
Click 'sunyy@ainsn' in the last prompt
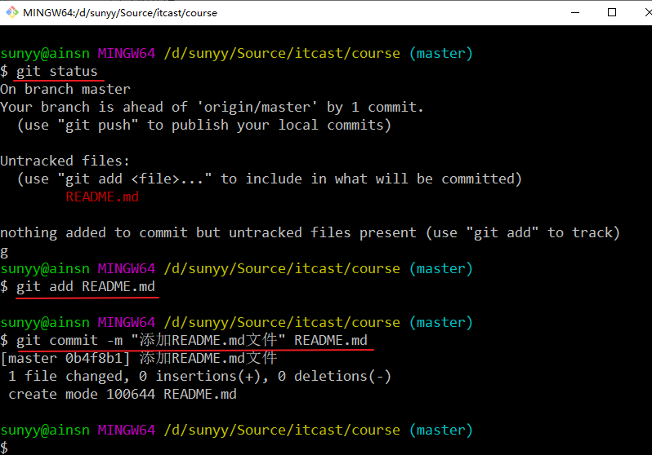pos(45,431)
